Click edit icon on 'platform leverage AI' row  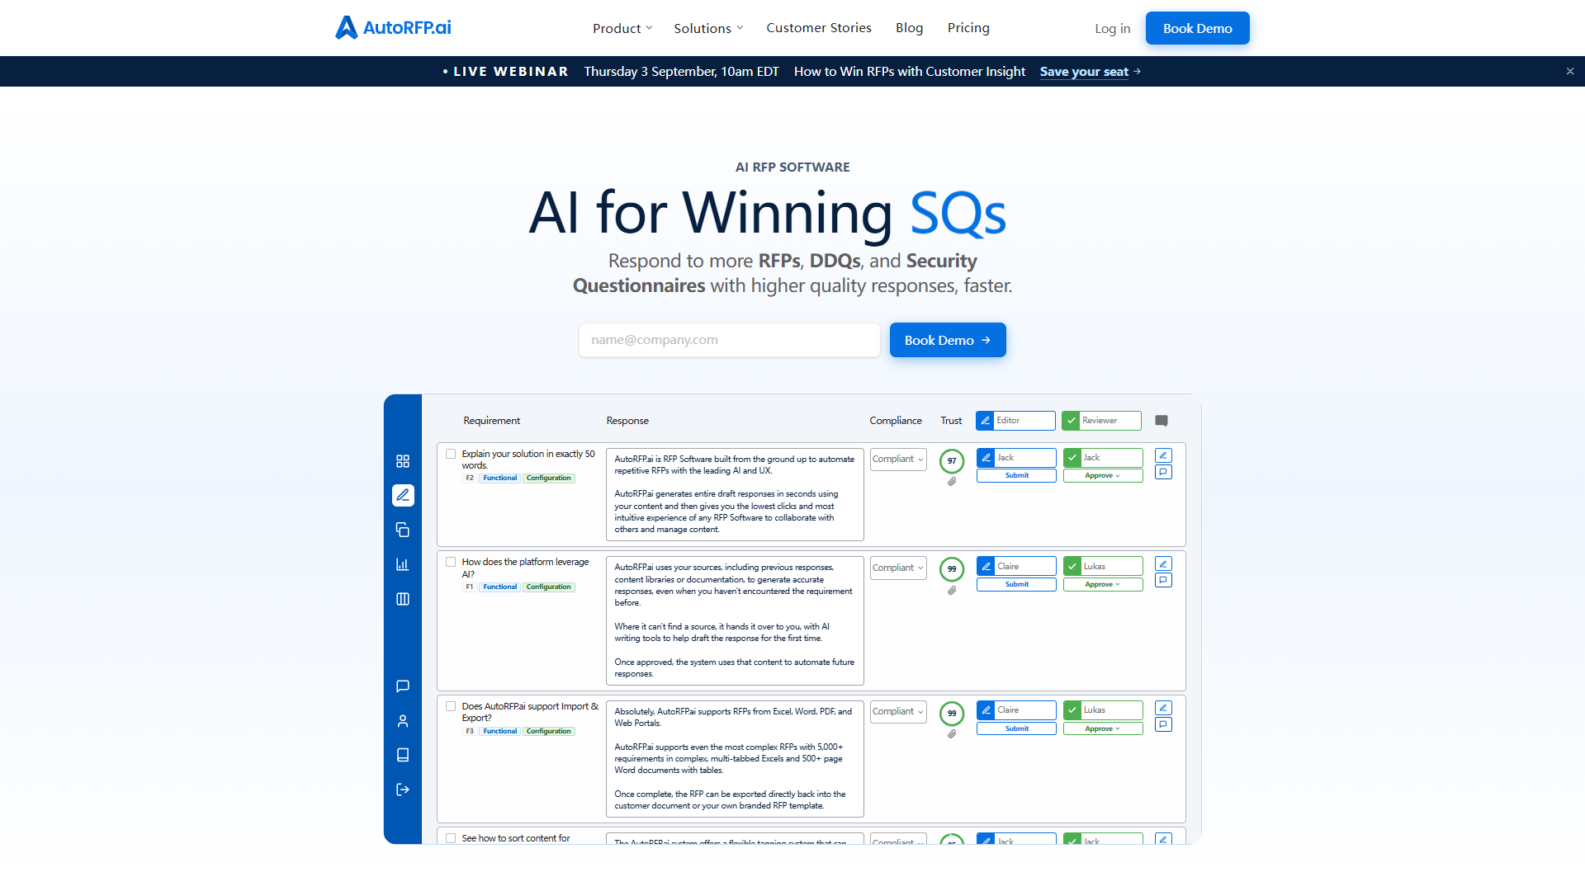(1163, 564)
